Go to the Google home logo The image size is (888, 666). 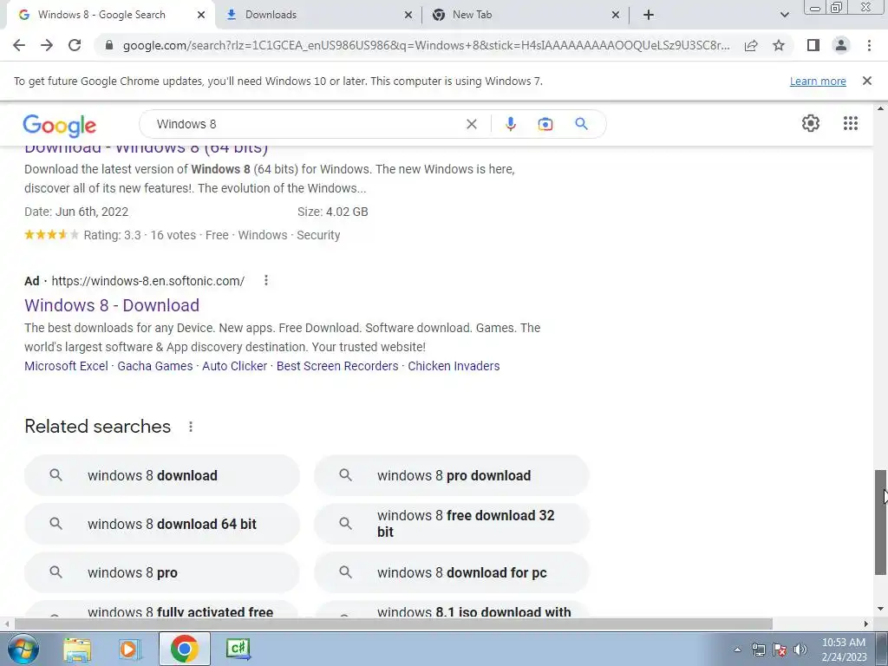click(x=60, y=126)
